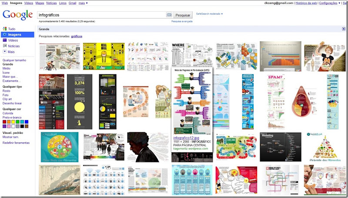Pick the red color swatch
The width and height of the screenshot is (348, 198).
coord(4,122)
